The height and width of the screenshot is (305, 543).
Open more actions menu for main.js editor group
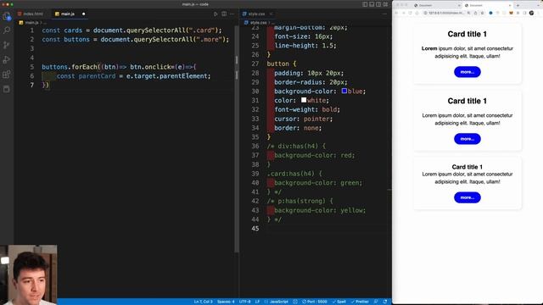(232, 14)
